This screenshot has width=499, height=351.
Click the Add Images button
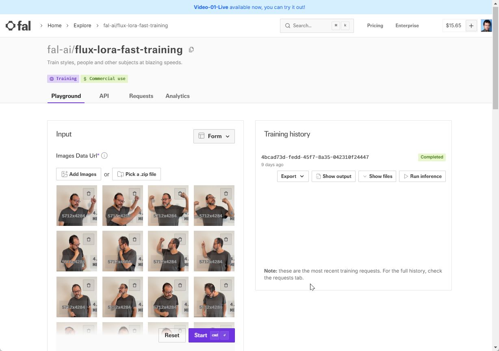point(78,174)
